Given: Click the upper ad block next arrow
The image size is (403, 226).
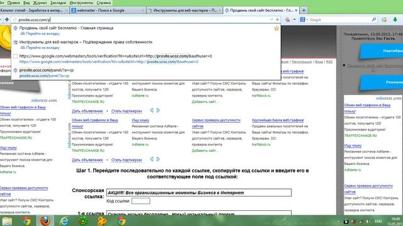Looking at the screenshot, I should click(158, 110).
